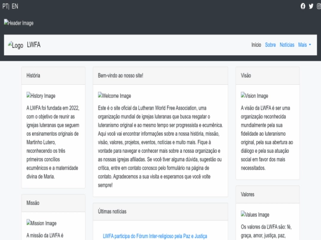Click the Values Image placeholder
Screen dimensions: 321x240
[x=255, y=215]
